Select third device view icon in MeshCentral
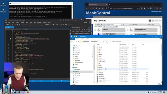Viewport: 167px width, 94px height. tap(157, 21)
